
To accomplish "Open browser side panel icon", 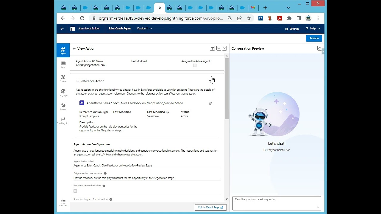I will pyautogui.click(x=299, y=18).
